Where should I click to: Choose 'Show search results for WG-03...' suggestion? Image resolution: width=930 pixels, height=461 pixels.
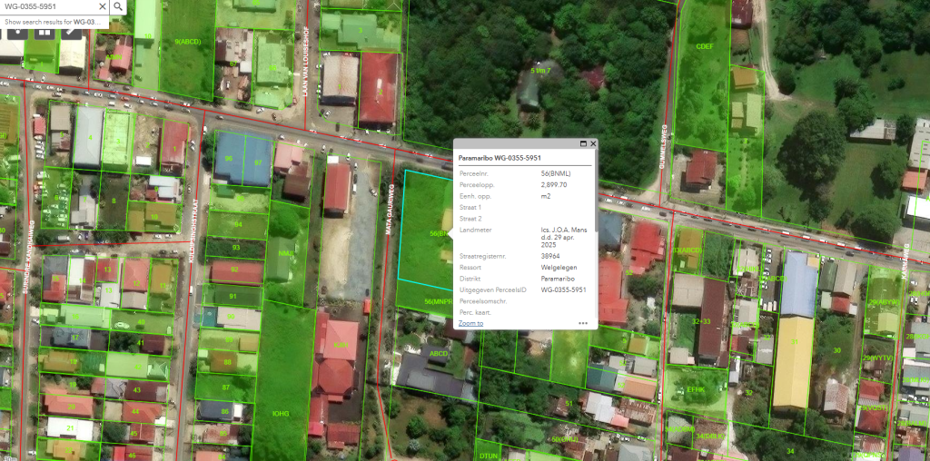click(x=53, y=22)
